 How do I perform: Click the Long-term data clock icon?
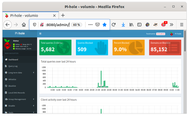pyautogui.click(x=6, y=73)
